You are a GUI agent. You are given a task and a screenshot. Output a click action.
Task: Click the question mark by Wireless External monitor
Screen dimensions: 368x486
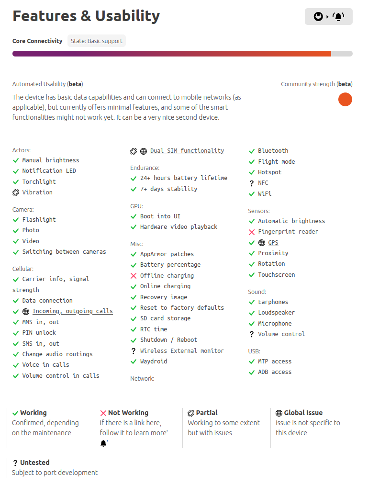point(134,351)
